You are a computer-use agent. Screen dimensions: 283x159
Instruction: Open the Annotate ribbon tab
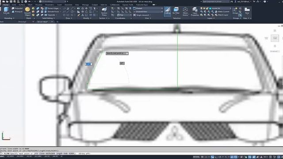(x=68, y=5)
